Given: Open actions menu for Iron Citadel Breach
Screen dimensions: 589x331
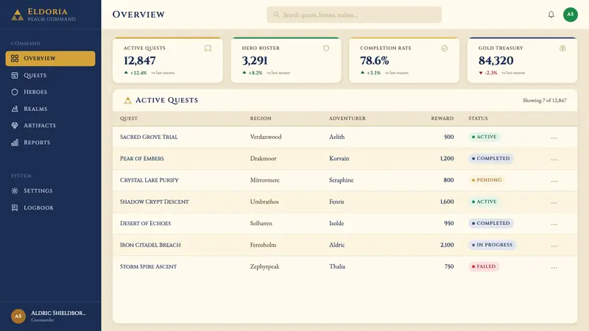Looking at the screenshot, I should coord(554,246).
